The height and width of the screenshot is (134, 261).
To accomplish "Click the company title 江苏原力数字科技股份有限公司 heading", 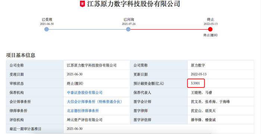I will [133, 4].
